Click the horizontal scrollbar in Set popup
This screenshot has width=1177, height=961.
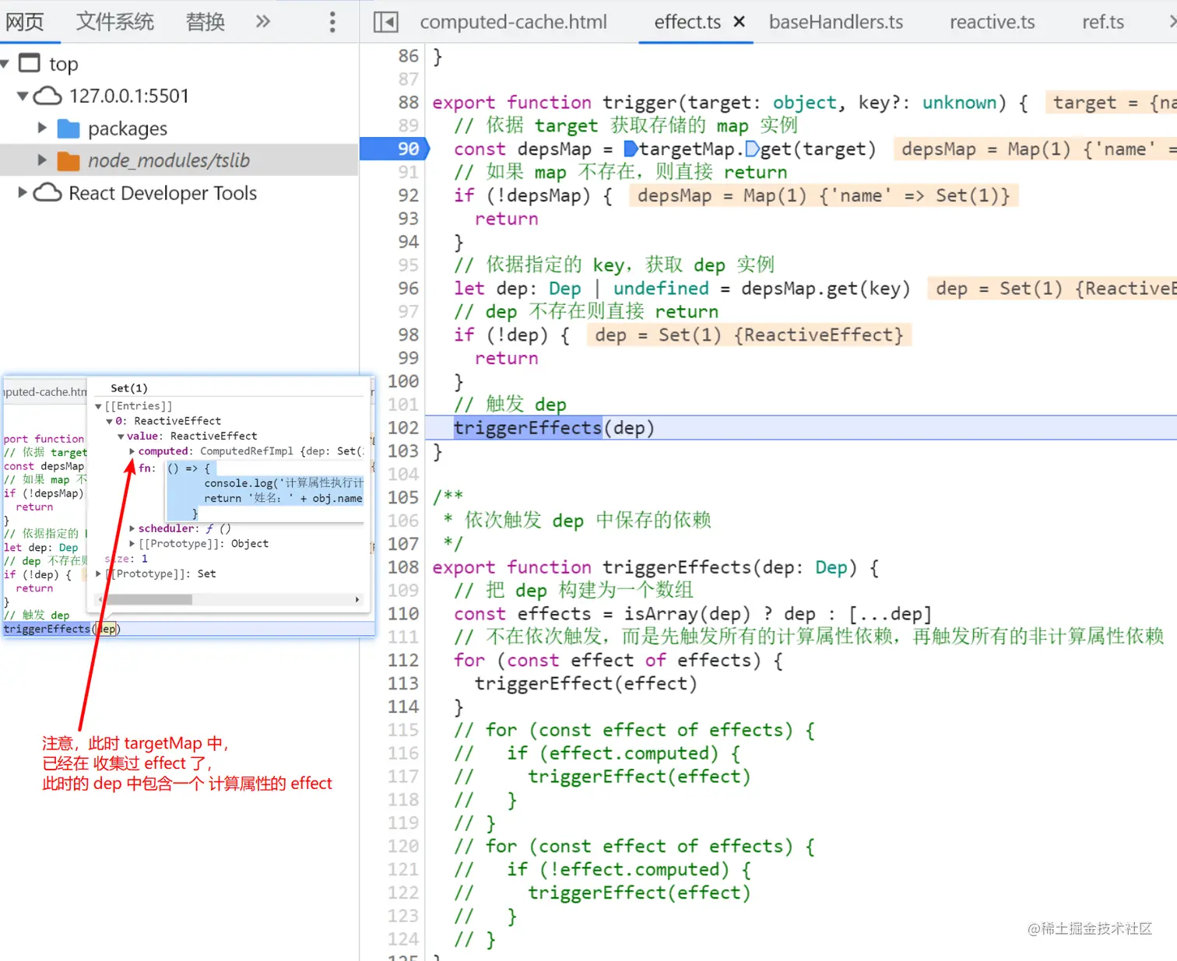[x=148, y=599]
